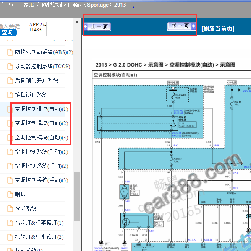Open the 冷却系统 cooling diagram

pos(26,209)
